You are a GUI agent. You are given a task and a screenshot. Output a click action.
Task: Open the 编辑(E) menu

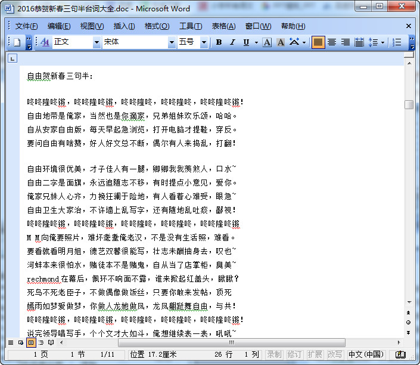point(59,26)
